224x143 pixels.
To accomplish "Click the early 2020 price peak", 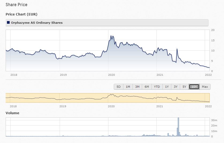I will pyautogui.click(x=111, y=36).
